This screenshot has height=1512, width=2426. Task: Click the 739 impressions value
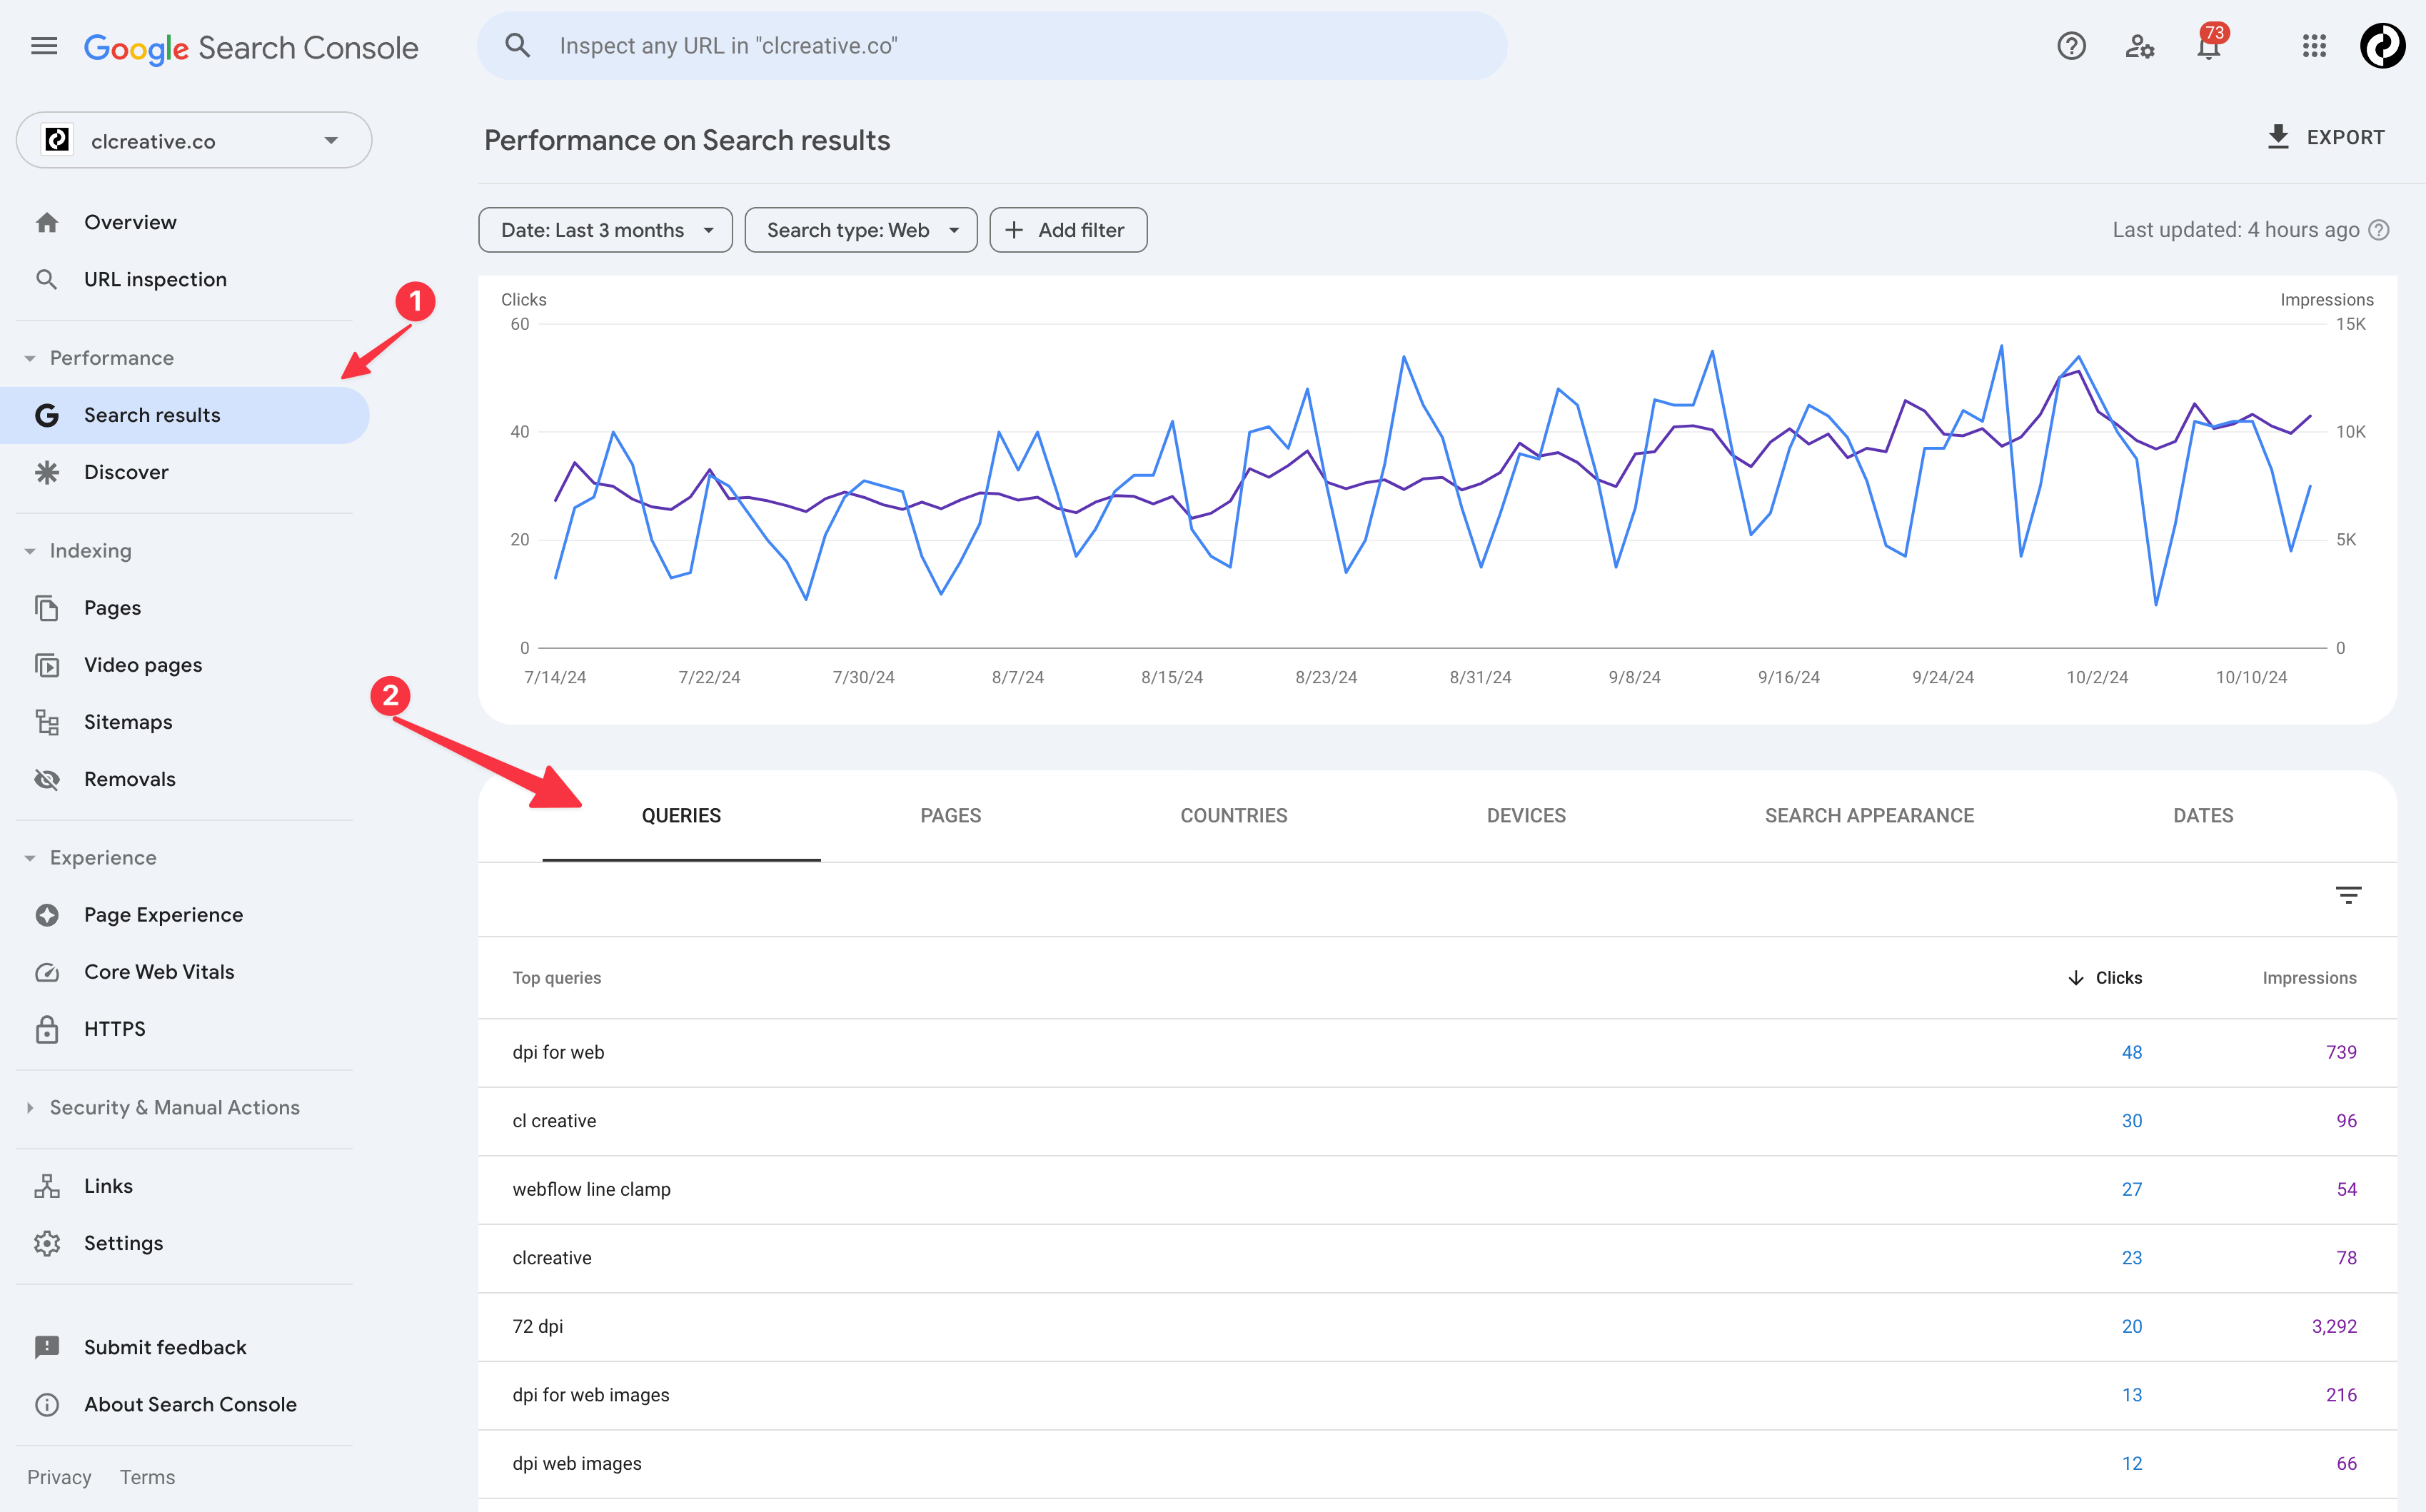pyautogui.click(x=2341, y=1053)
